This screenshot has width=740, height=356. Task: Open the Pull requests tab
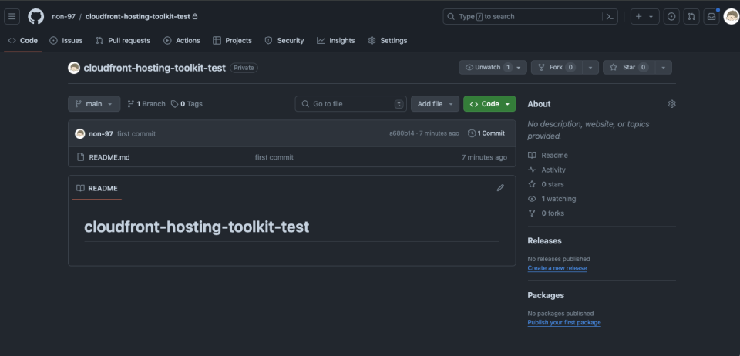(x=123, y=41)
